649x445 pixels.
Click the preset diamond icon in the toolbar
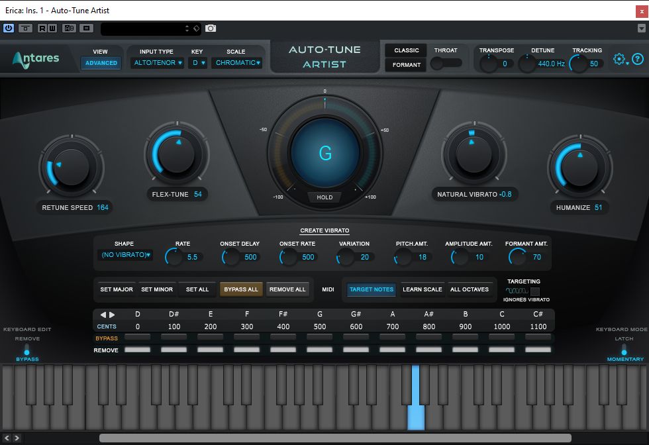point(196,28)
